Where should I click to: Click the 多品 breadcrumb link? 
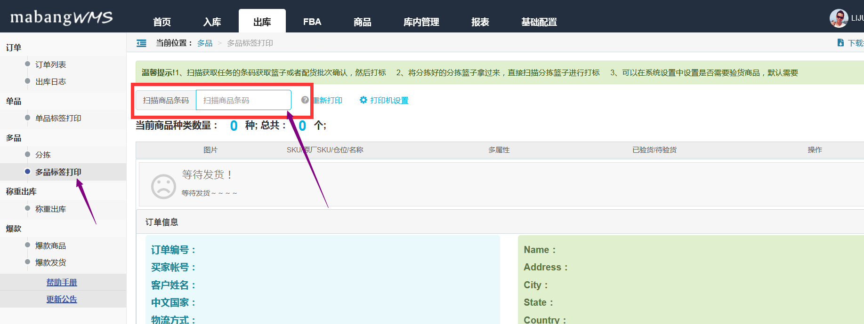click(x=205, y=43)
